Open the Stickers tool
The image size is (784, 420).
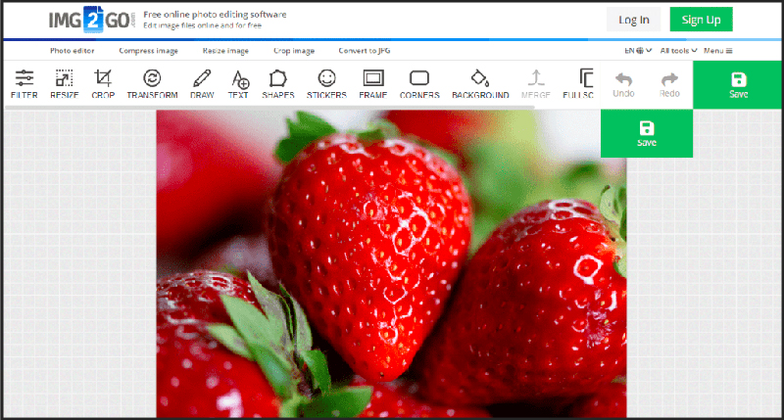pyautogui.click(x=326, y=84)
